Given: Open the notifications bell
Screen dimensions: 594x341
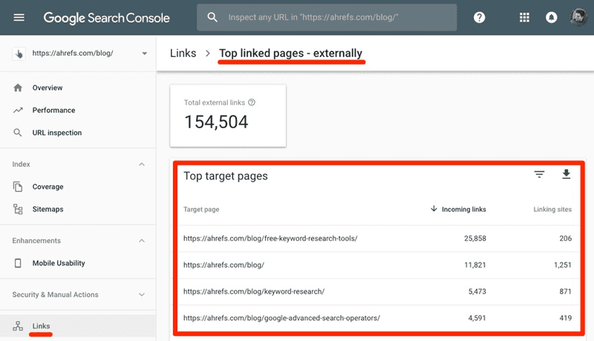Looking at the screenshot, I should pos(551,17).
